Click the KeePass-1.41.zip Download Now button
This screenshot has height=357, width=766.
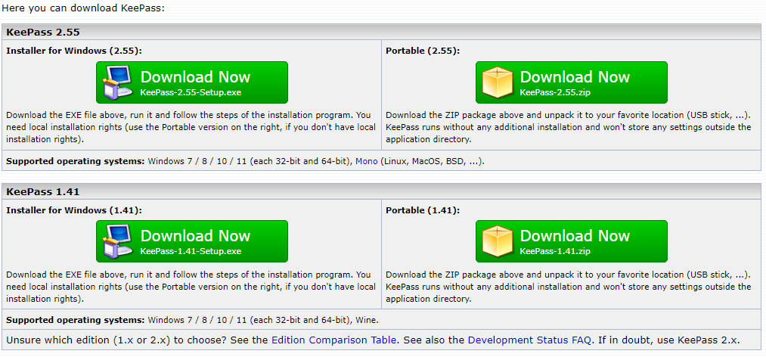click(x=572, y=241)
